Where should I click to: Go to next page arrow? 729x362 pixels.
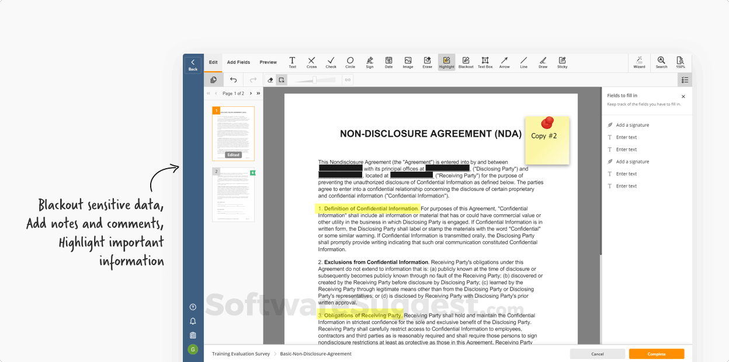[x=251, y=93]
